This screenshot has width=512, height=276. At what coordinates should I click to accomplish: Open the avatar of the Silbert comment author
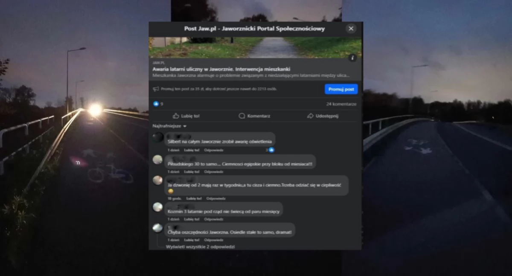(158, 137)
